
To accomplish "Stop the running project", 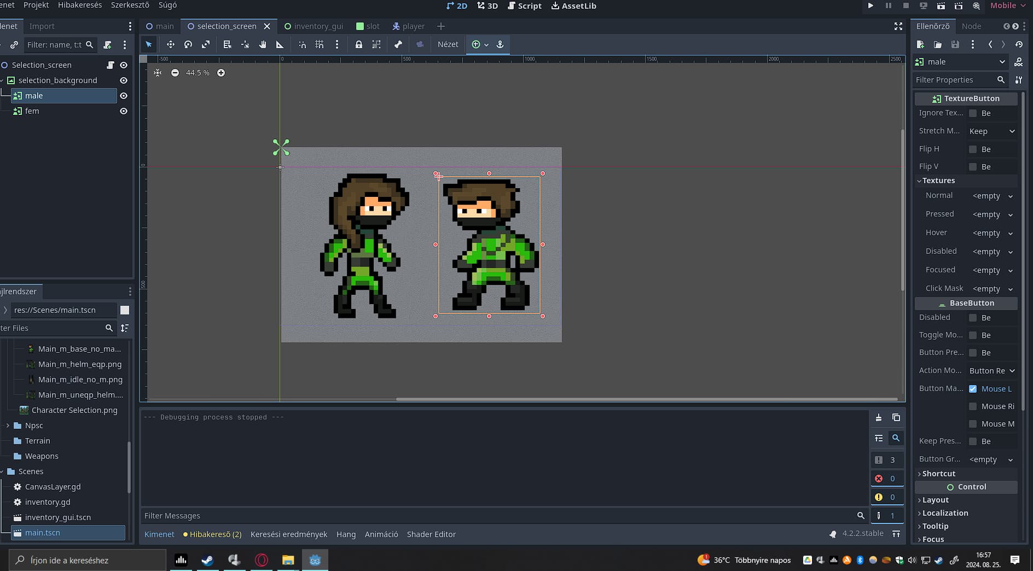I will (906, 5).
